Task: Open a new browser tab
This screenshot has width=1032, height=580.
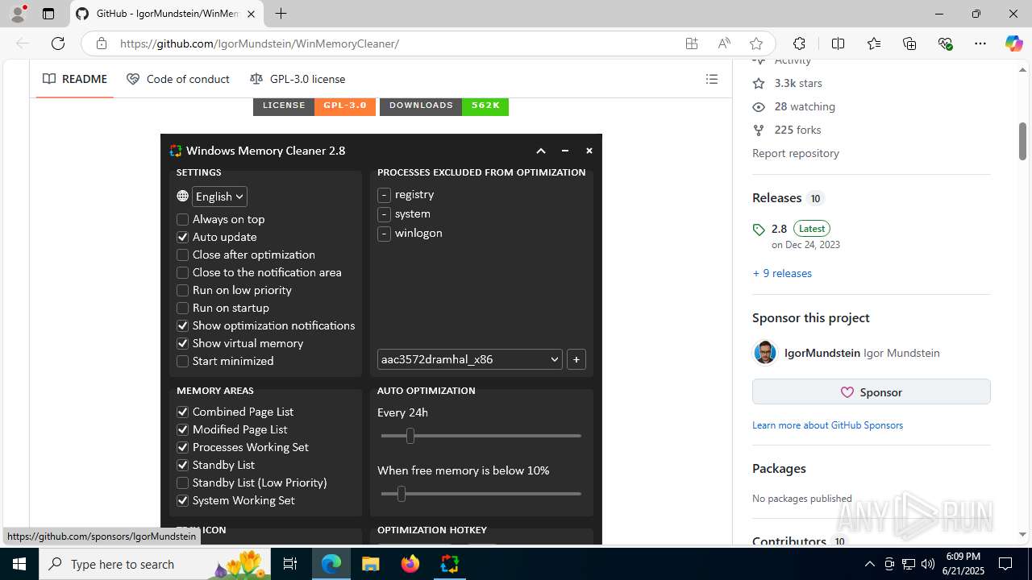Action: click(281, 14)
